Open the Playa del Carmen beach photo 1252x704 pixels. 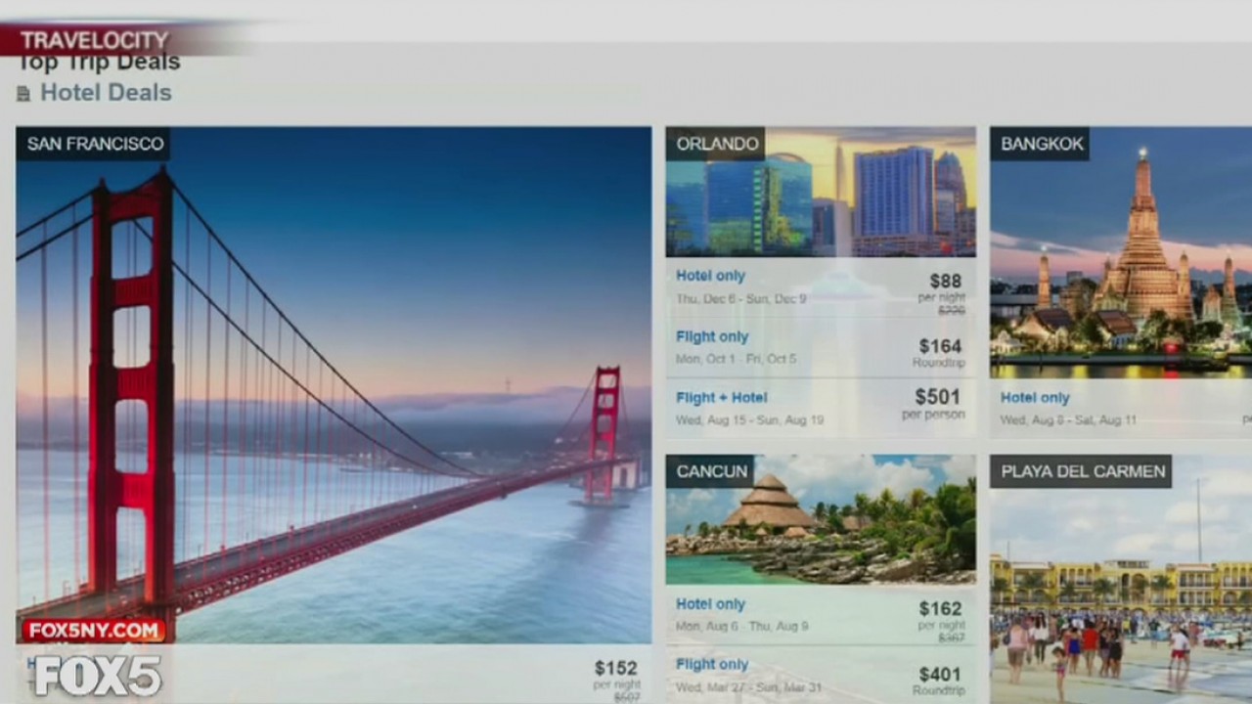[1120, 596]
